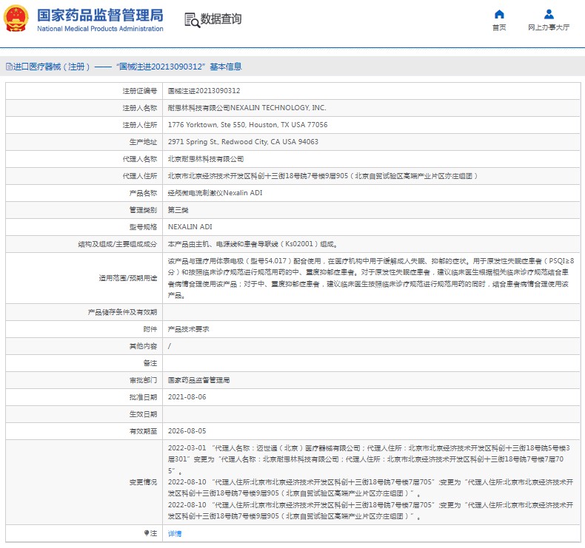Viewport: 585px width, 548px height.
Task: Select approval date 2021-08-06
Action: (187, 396)
